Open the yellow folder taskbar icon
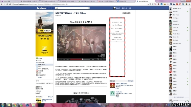191x107 pixels. click(33, 105)
